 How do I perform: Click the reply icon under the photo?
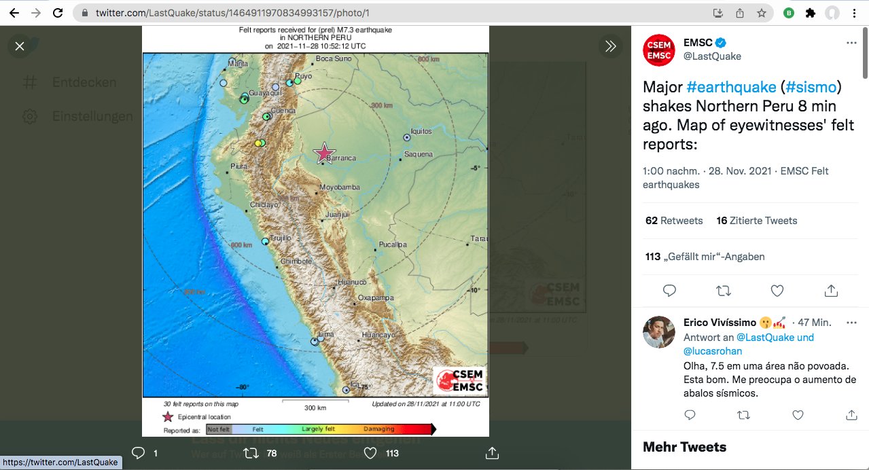(x=138, y=453)
